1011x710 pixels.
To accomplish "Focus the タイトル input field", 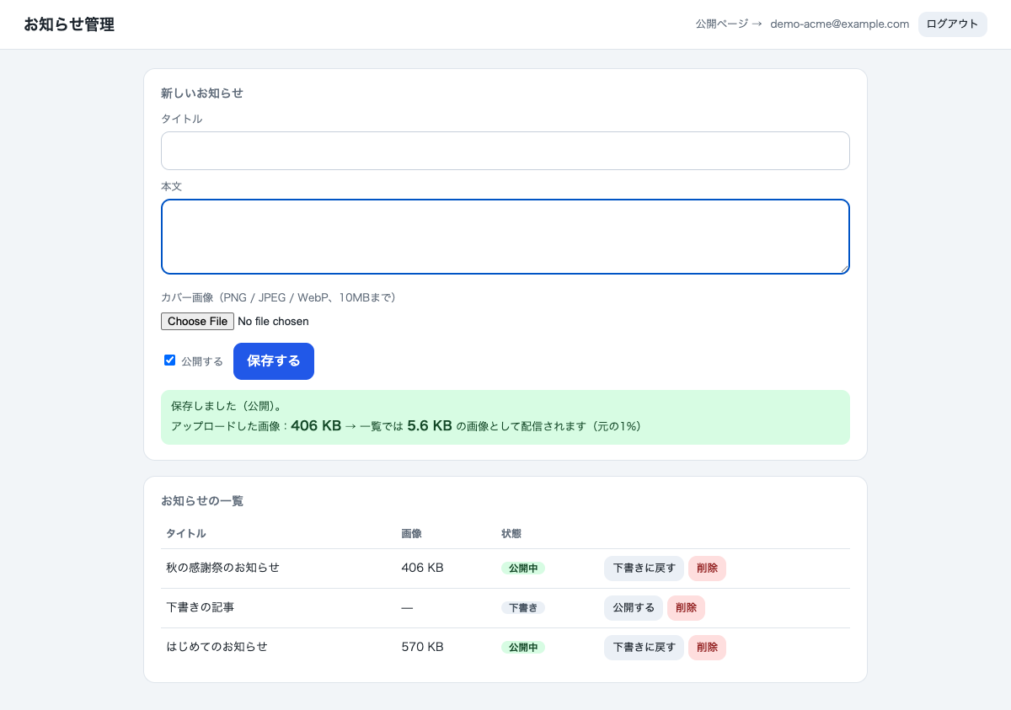I will pos(505,151).
